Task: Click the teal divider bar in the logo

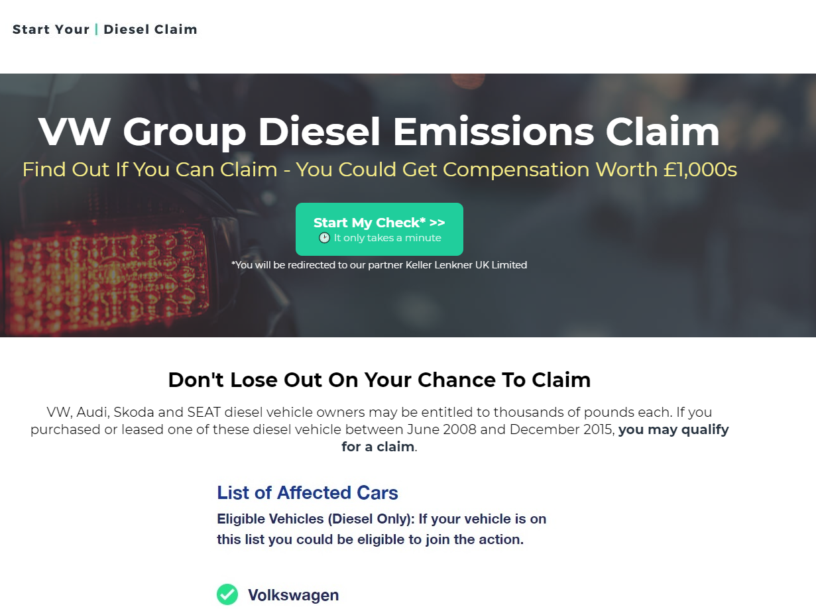Action: 97,29
